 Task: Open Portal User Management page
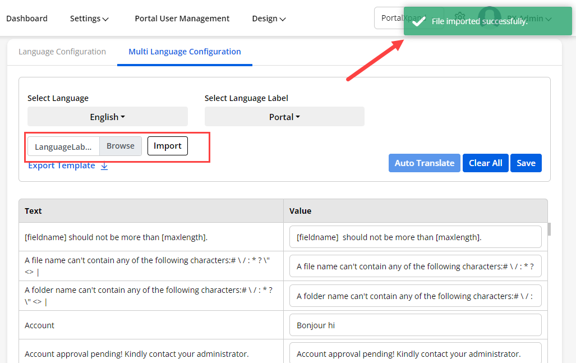[182, 19]
